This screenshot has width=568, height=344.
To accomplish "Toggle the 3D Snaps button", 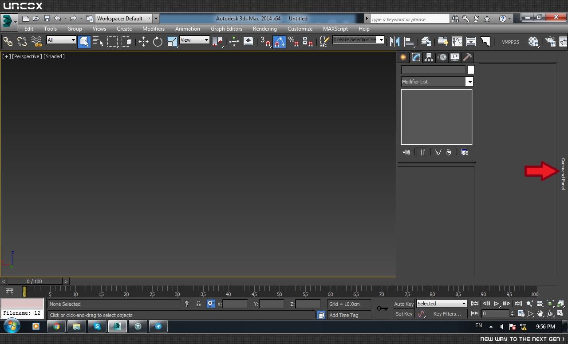I will 265,42.
